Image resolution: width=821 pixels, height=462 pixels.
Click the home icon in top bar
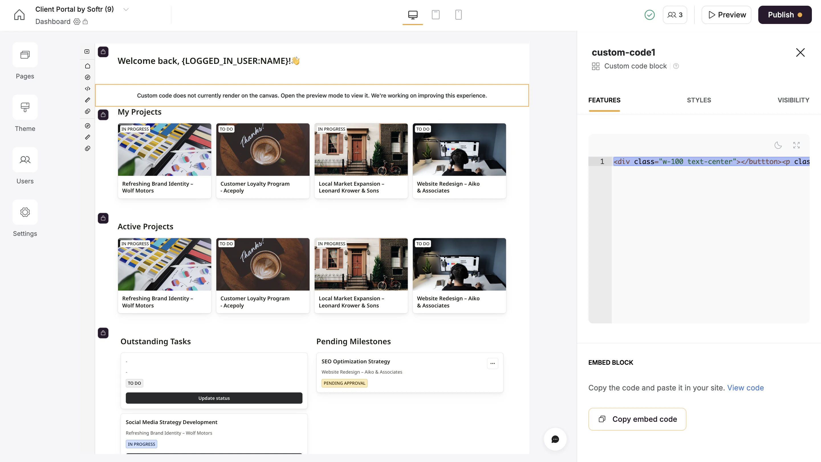click(x=19, y=15)
